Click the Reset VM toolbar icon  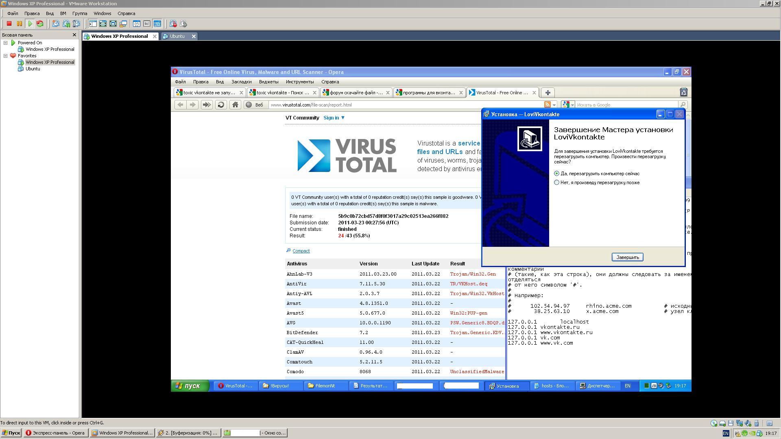tap(40, 24)
